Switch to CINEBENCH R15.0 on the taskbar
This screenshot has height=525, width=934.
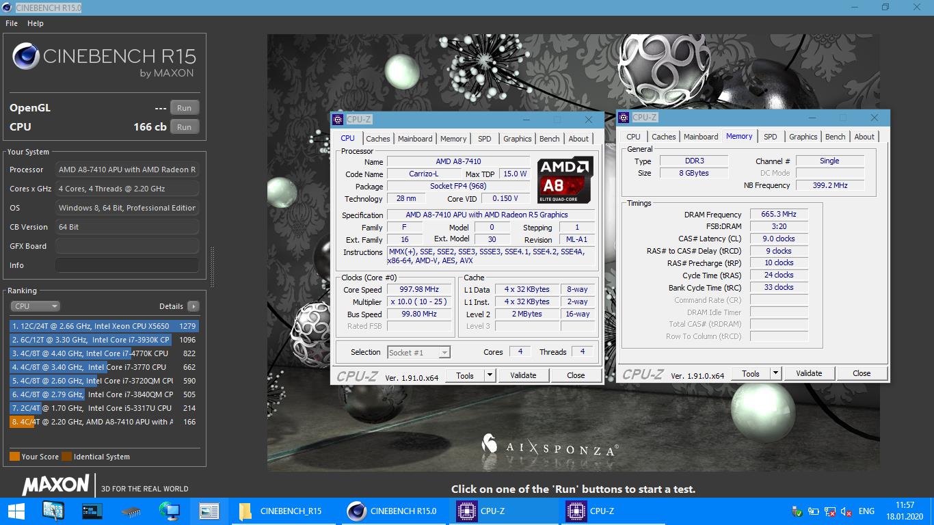pyautogui.click(x=394, y=511)
